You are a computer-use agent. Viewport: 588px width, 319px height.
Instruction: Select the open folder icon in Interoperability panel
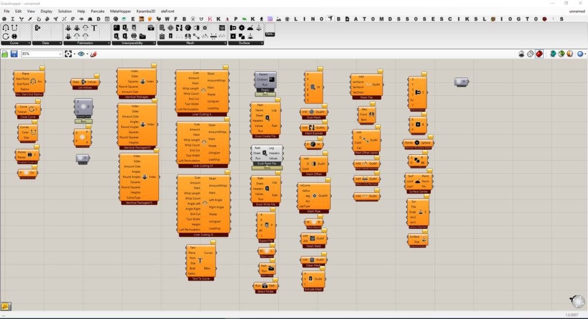click(x=142, y=36)
